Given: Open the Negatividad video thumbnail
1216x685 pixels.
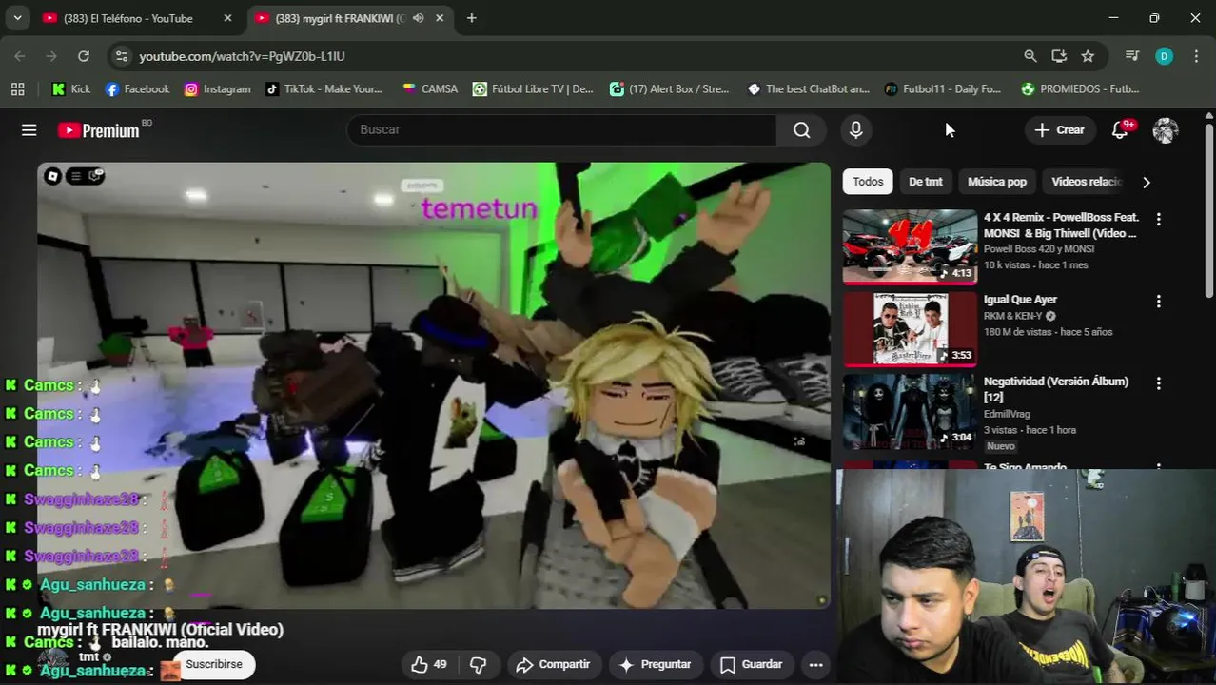Looking at the screenshot, I should coord(910,410).
